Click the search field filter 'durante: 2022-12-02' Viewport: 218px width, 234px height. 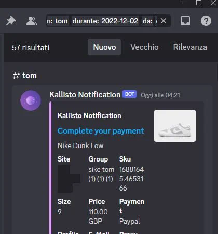tap(105, 21)
